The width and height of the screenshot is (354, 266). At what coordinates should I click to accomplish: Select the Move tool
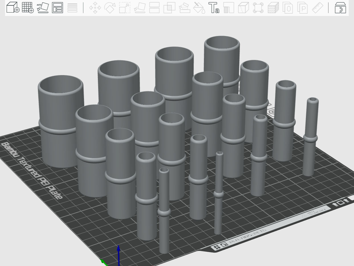point(95,8)
